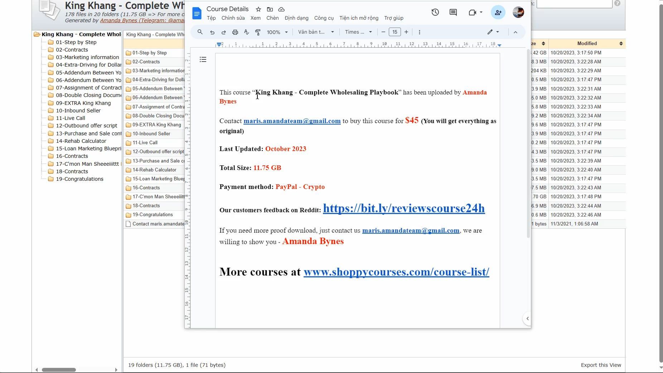Increase font size with plus button
The image size is (663, 373).
(406, 32)
